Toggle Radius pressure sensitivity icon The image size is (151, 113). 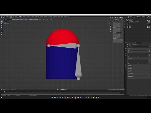(28, 19)
